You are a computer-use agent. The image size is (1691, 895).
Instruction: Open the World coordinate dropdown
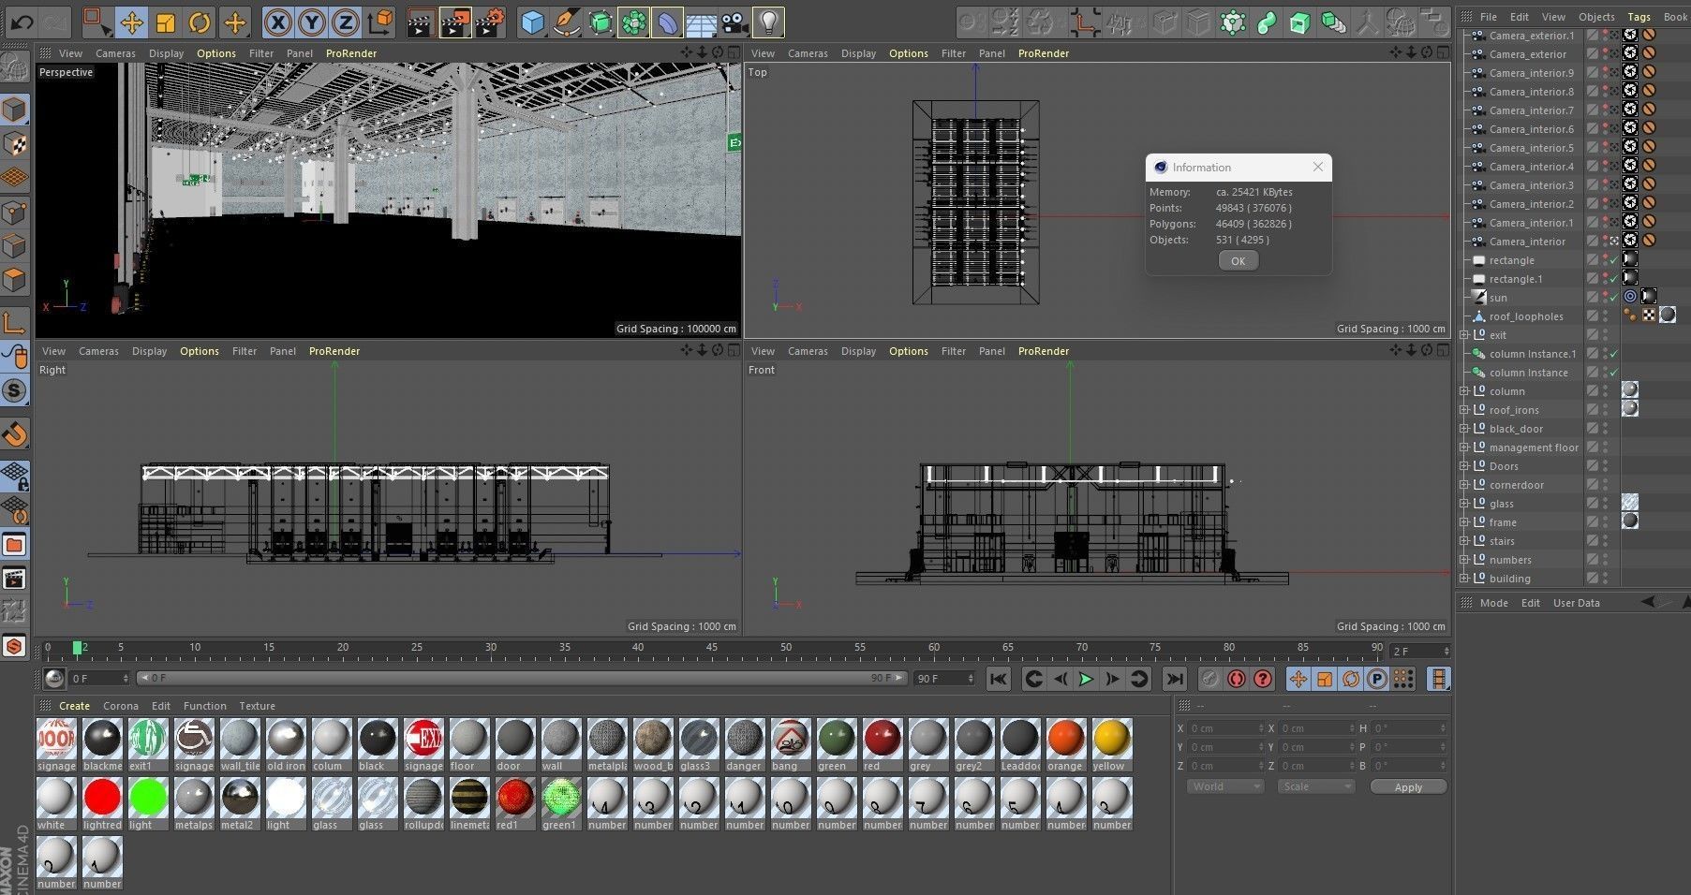pyautogui.click(x=1225, y=786)
